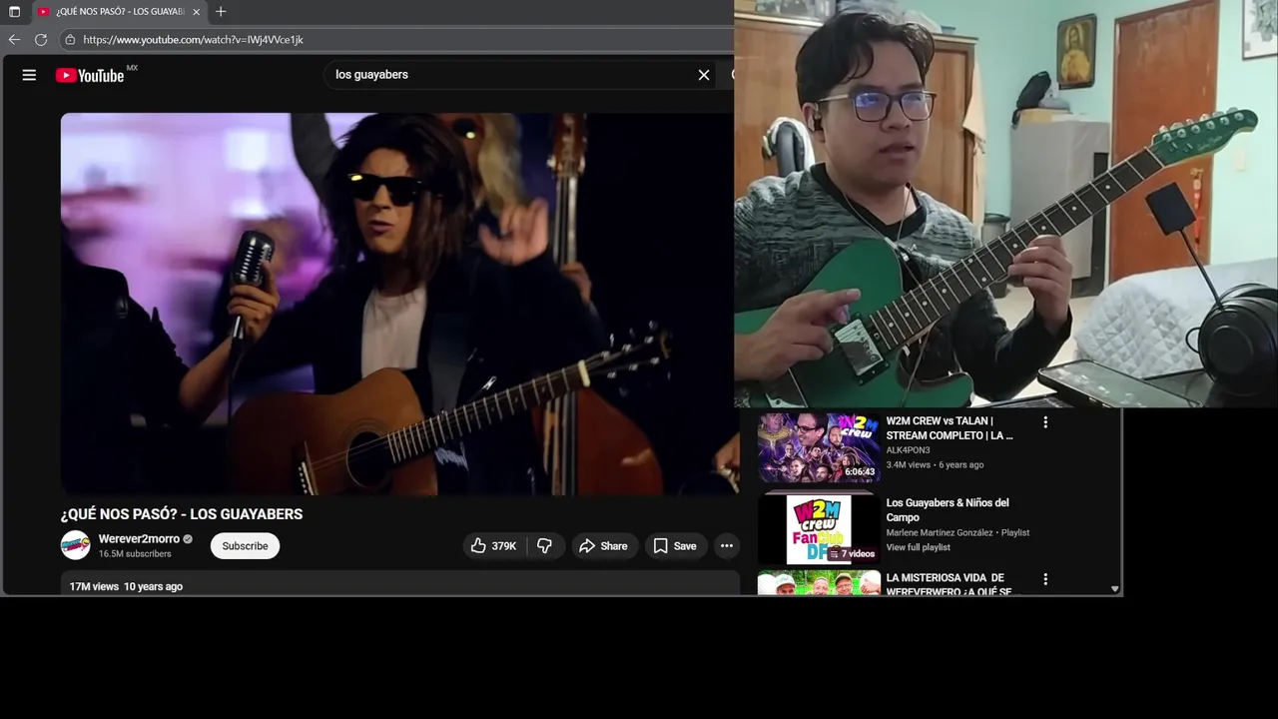Open site information icon in address bar
The width and height of the screenshot is (1278, 719).
(x=70, y=40)
